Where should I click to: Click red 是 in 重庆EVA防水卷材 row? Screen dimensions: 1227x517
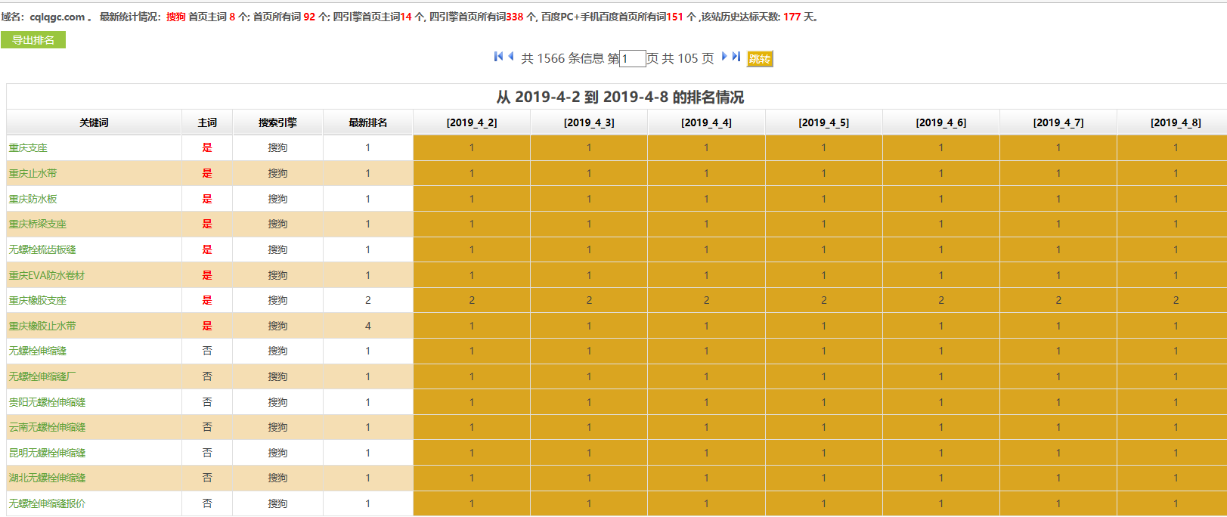[x=207, y=276]
